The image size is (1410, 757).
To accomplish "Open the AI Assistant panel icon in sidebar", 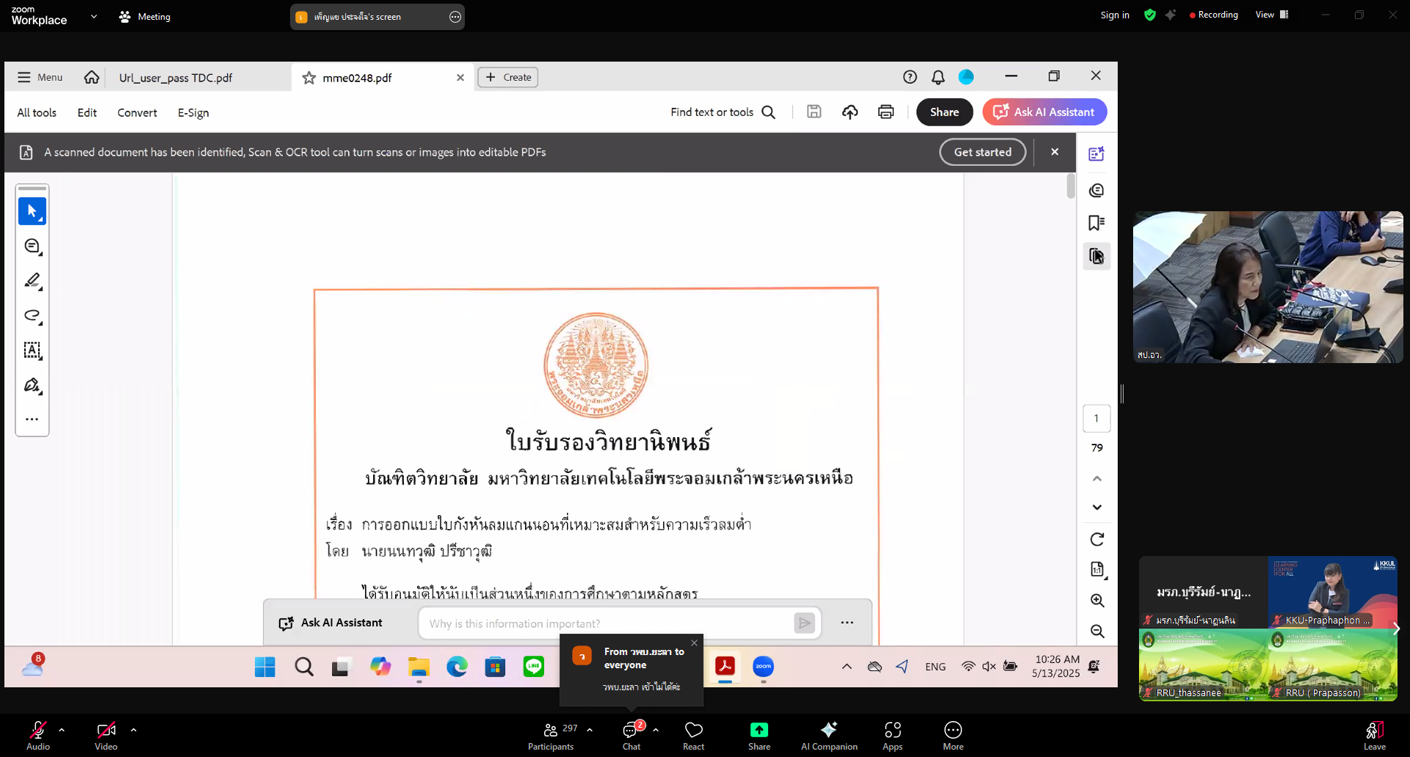I will [1096, 154].
